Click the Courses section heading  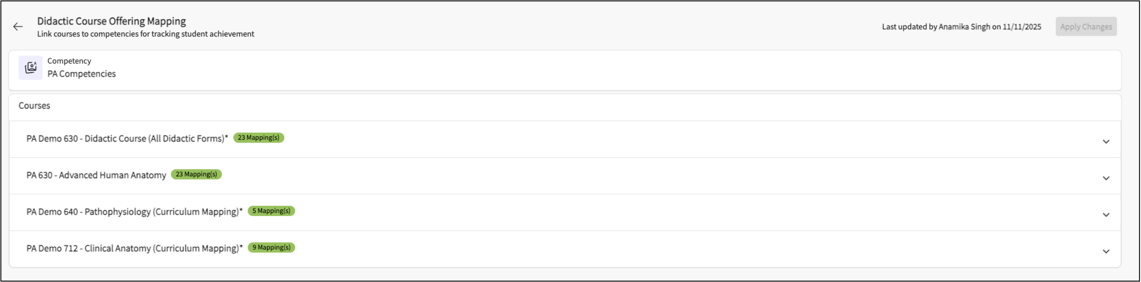coord(34,106)
